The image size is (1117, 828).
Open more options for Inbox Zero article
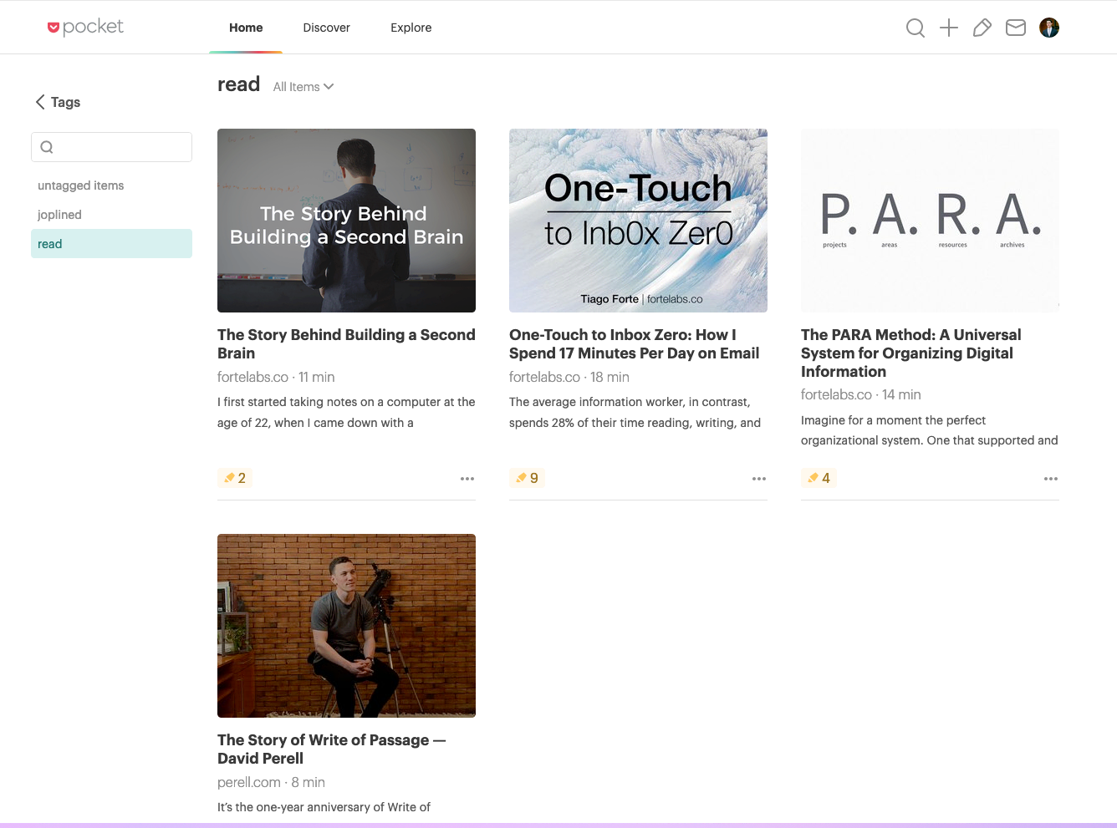(759, 479)
